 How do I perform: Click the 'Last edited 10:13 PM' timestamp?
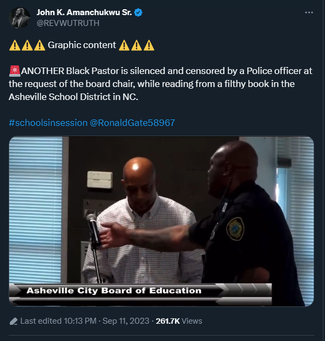coord(58,321)
